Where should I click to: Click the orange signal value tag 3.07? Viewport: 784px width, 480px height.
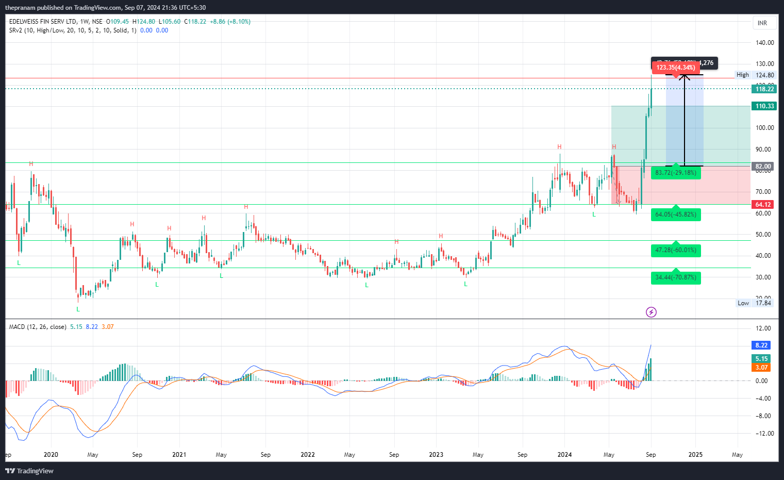761,368
